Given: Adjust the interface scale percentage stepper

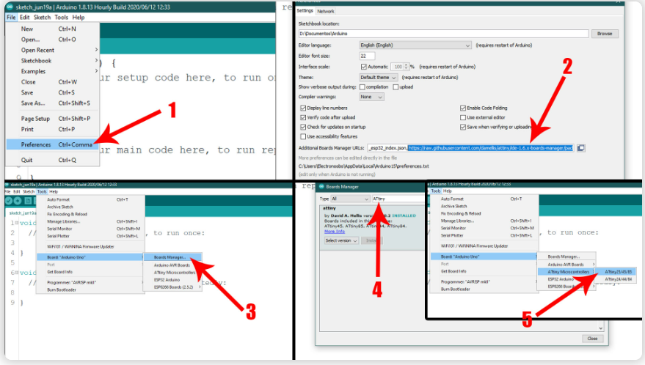Looking at the screenshot, I should coord(407,67).
